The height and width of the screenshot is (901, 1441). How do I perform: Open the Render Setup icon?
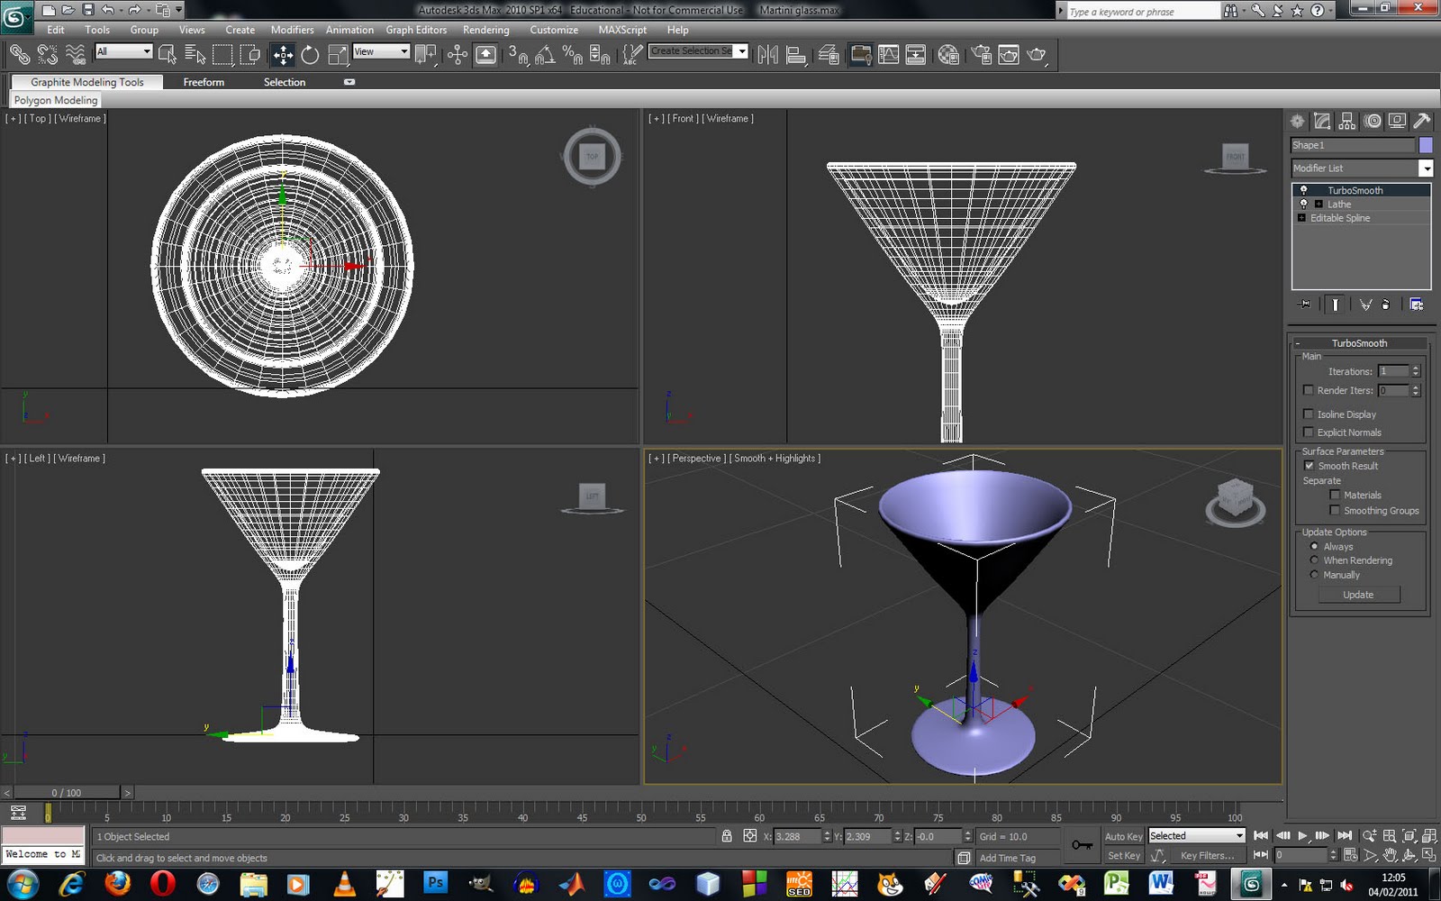[981, 54]
